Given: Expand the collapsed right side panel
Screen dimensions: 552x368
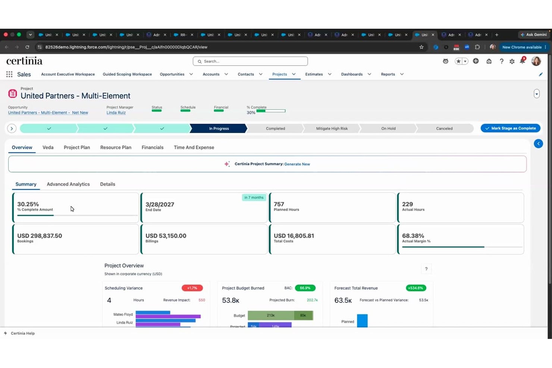Looking at the screenshot, I should click(538, 144).
